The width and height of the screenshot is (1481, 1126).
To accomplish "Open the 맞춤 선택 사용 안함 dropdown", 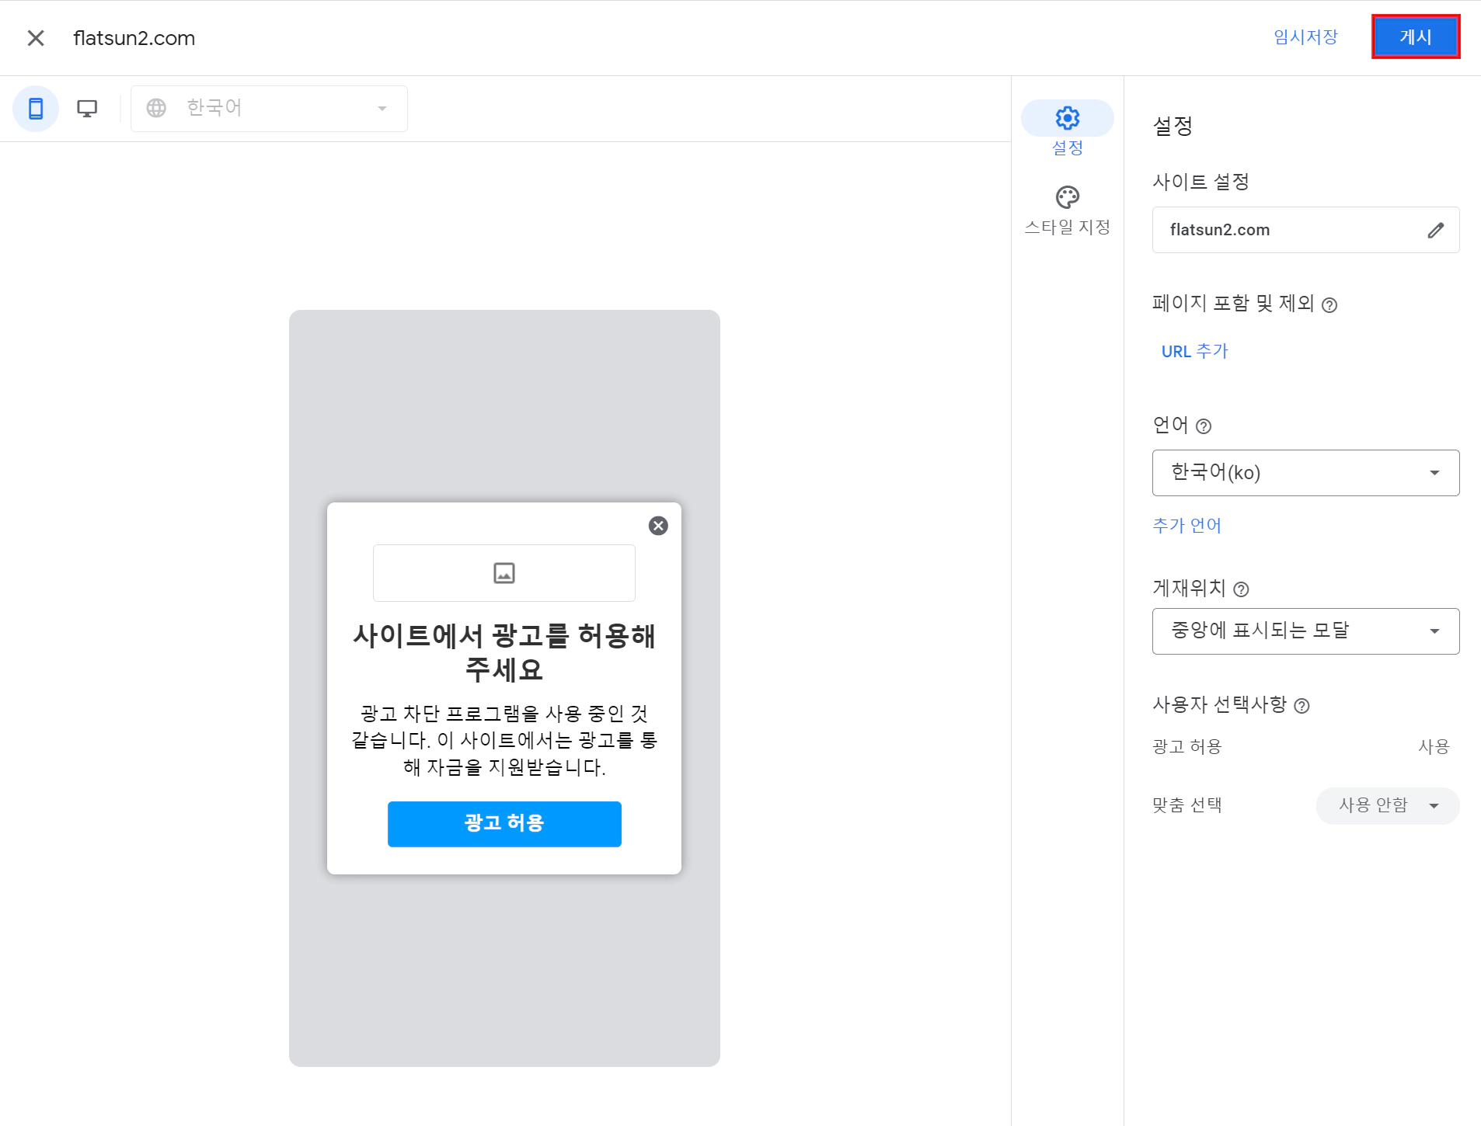I will [x=1387, y=805].
